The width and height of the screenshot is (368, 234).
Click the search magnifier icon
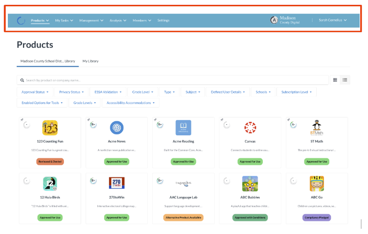click(x=22, y=80)
